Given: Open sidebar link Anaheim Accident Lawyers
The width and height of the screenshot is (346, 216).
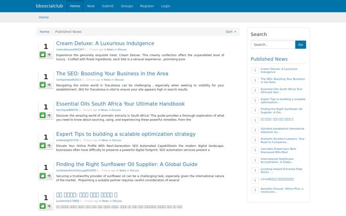Looking at the screenshot, I should point(283,140).
